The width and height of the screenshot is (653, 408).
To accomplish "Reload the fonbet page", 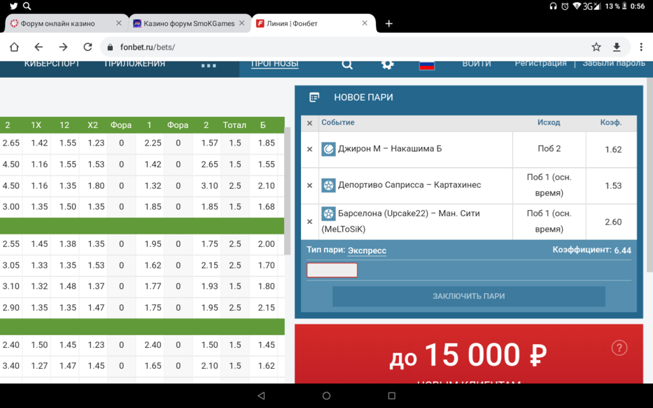I will click(88, 47).
